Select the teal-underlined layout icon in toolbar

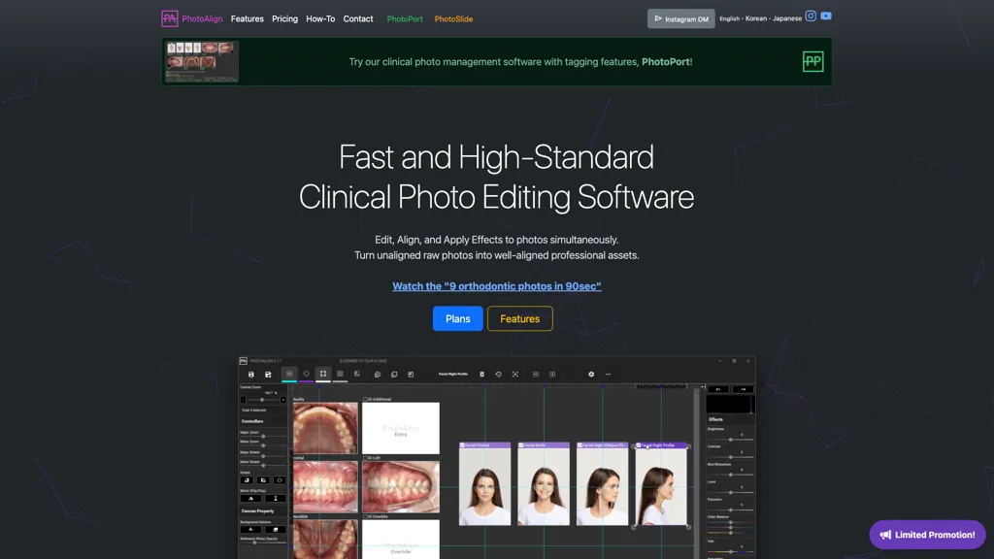(289, 374)
